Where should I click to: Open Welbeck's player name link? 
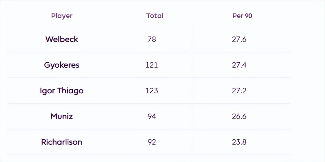(x=62, y=39)
